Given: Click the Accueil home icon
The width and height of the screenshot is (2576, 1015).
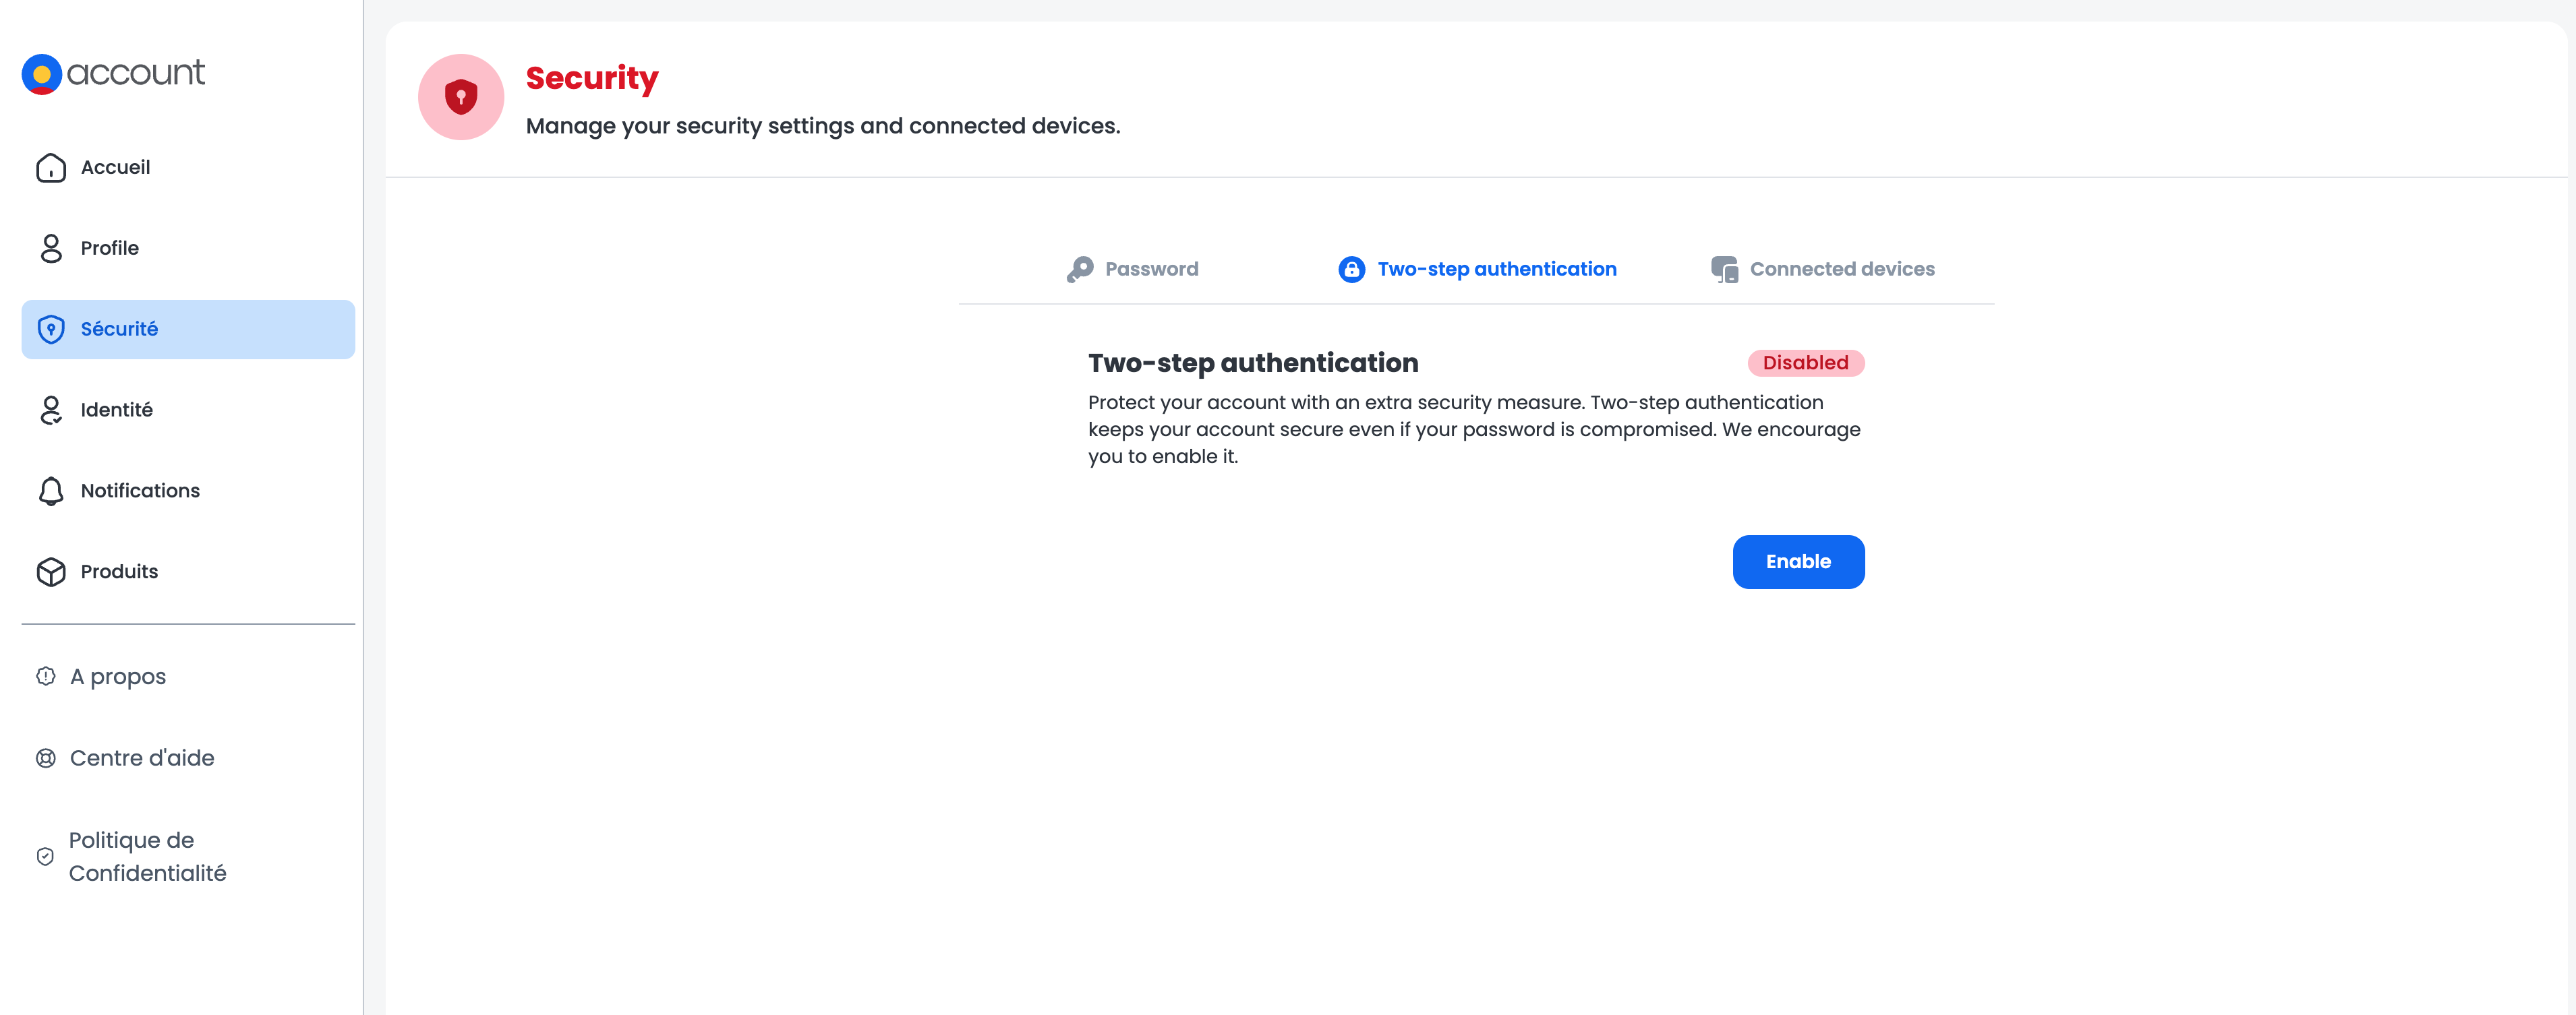Looking at the screenshot, I should click(x=51, y=168).
